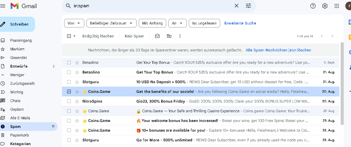Star the NitroSpins email
The image size is (351, 147).
tap(77, 101)
